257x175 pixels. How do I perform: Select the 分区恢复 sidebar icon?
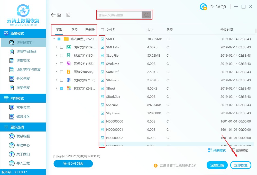tap(11, 78)
